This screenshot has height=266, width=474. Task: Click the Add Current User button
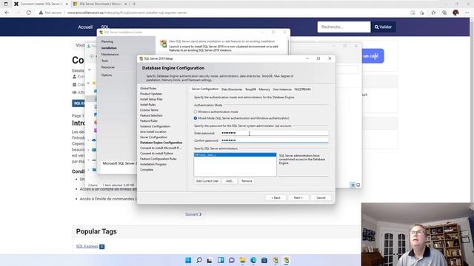point(207,181)
